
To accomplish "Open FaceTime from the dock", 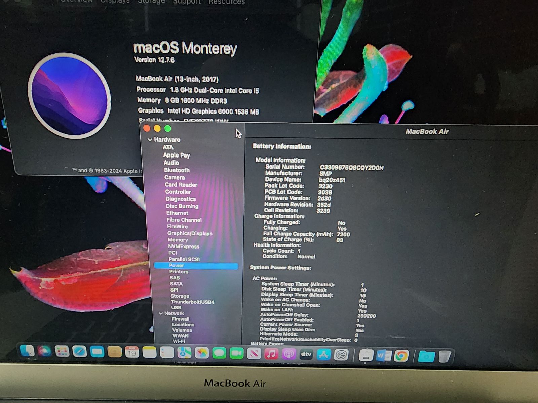I will pos(236,353).
